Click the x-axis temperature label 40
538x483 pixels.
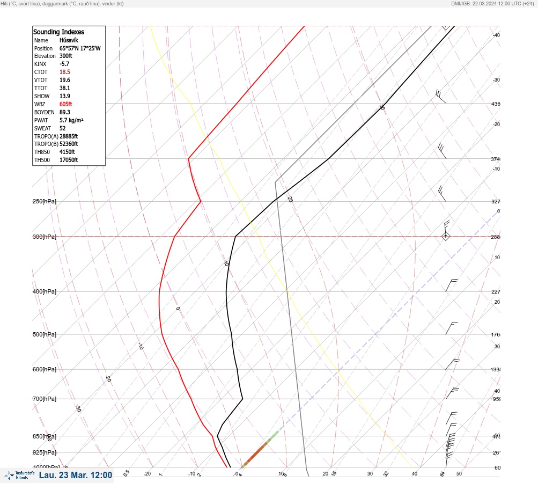tap(415, 474)
